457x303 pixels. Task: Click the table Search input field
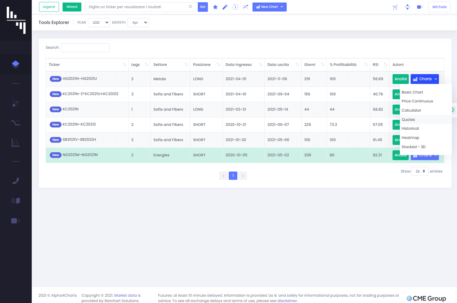click(85, 48)
